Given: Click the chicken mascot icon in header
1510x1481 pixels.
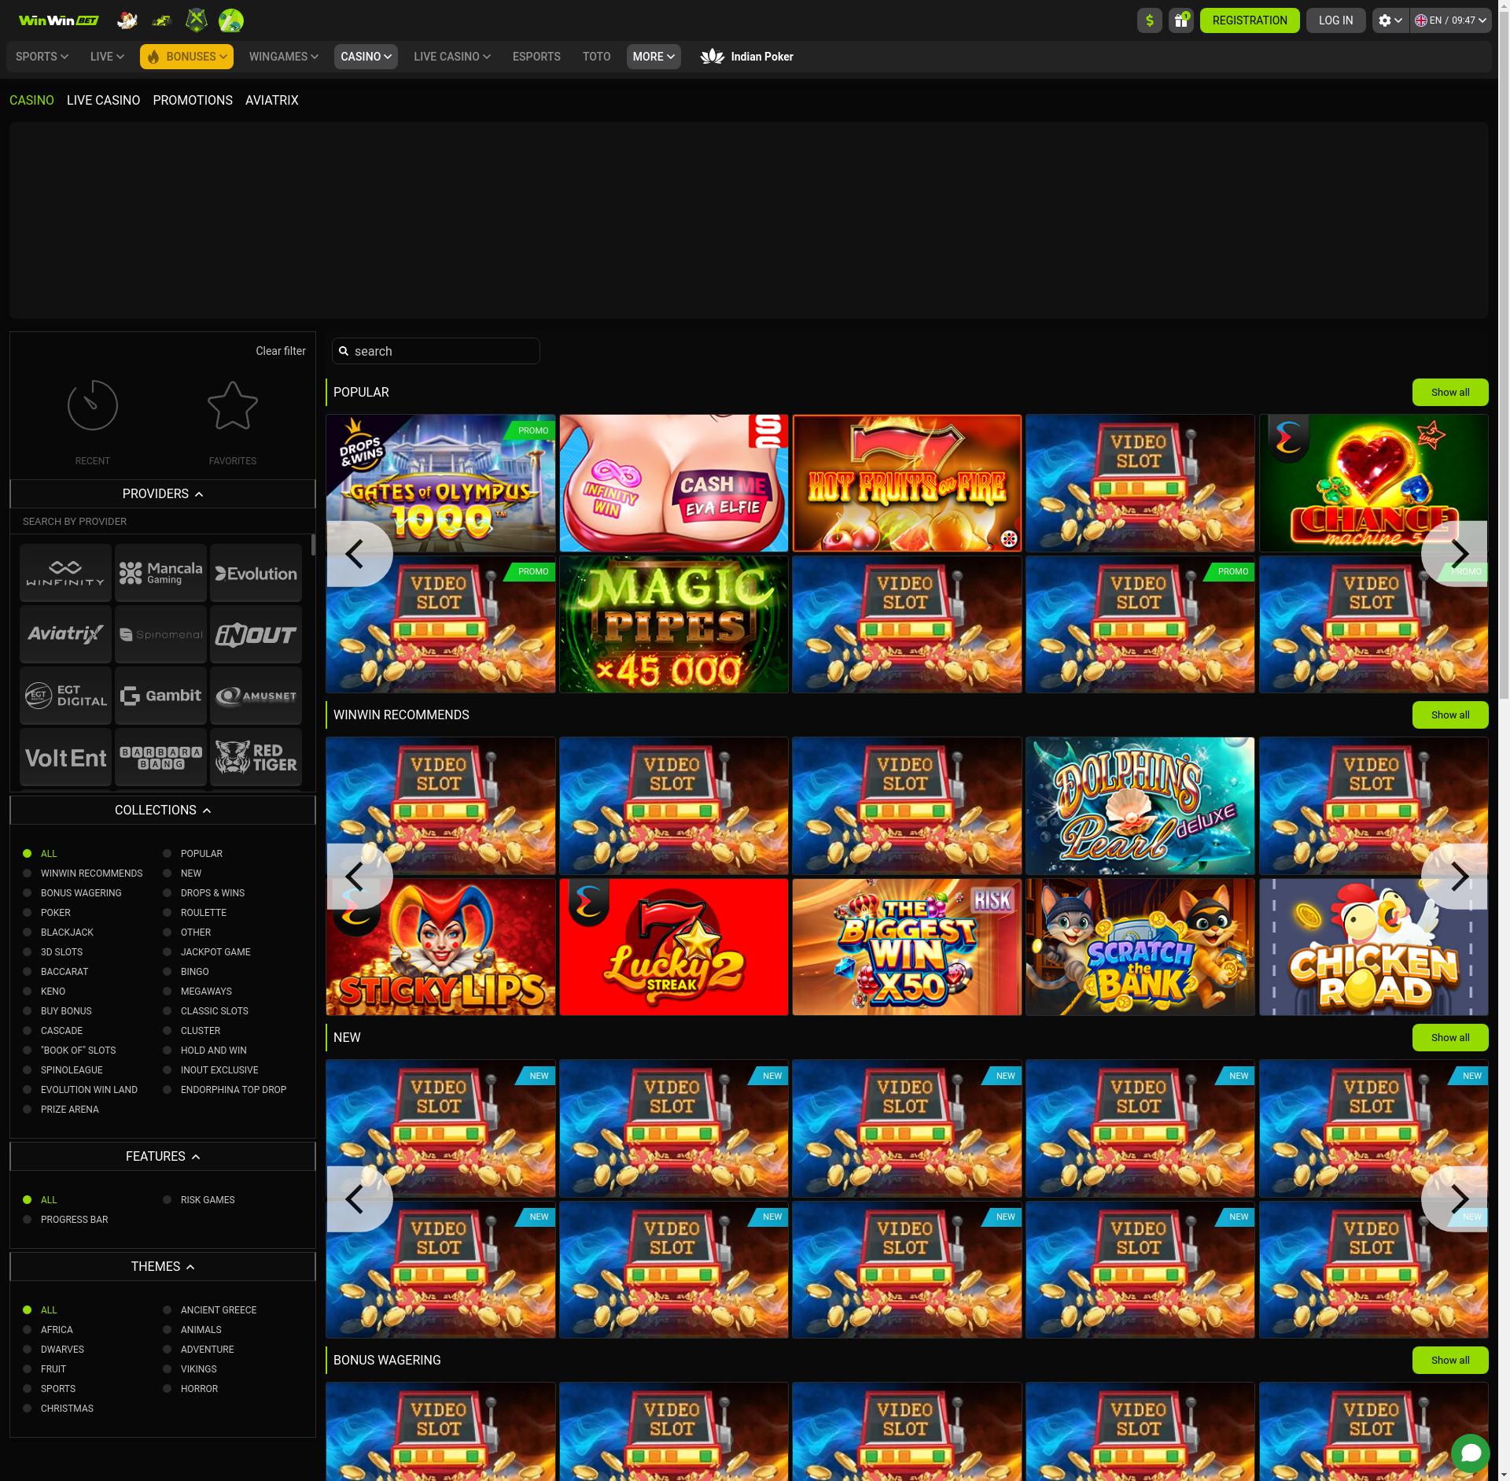Looking at the screenshot, I should click(127, 20).
